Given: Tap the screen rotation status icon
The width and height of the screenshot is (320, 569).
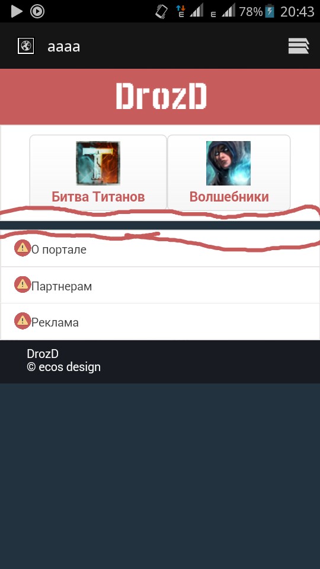Looking at the screenshot, I should tap(161, 12).
